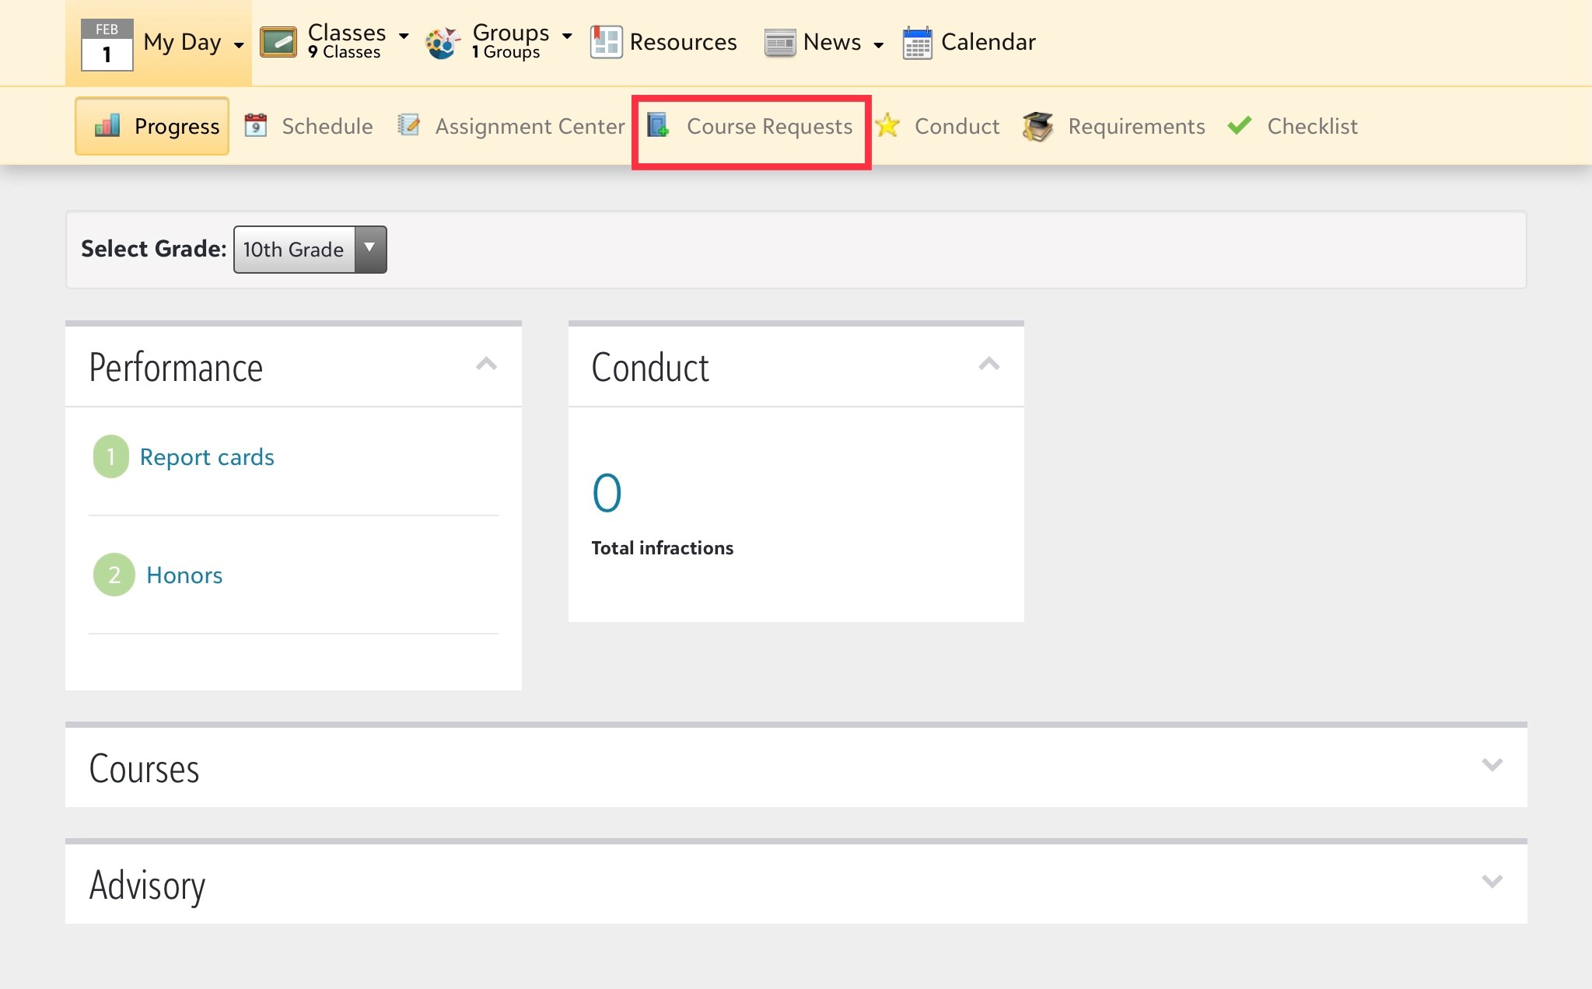This screenshot has height=989, width=1592.
Task: Click the Schedule calendar icon
Action: click(256, 125)
